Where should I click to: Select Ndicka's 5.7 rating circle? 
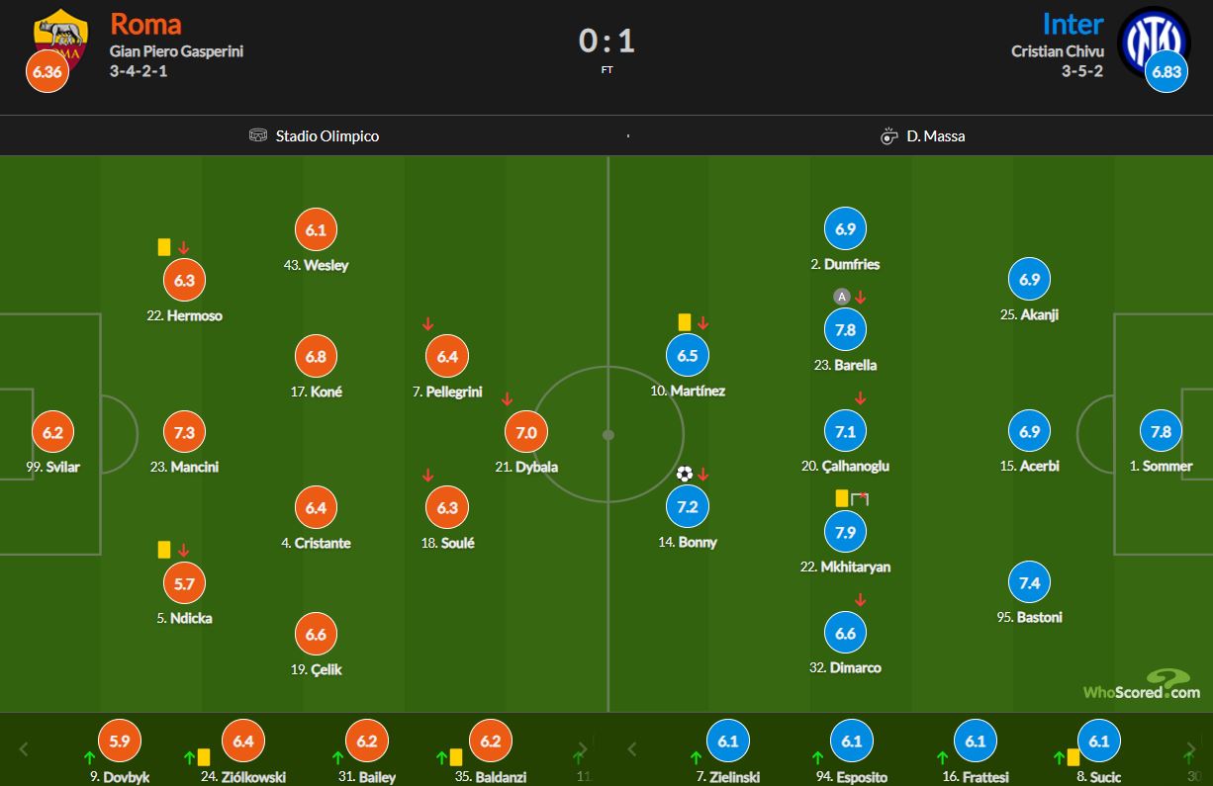(x=184, y=584)
